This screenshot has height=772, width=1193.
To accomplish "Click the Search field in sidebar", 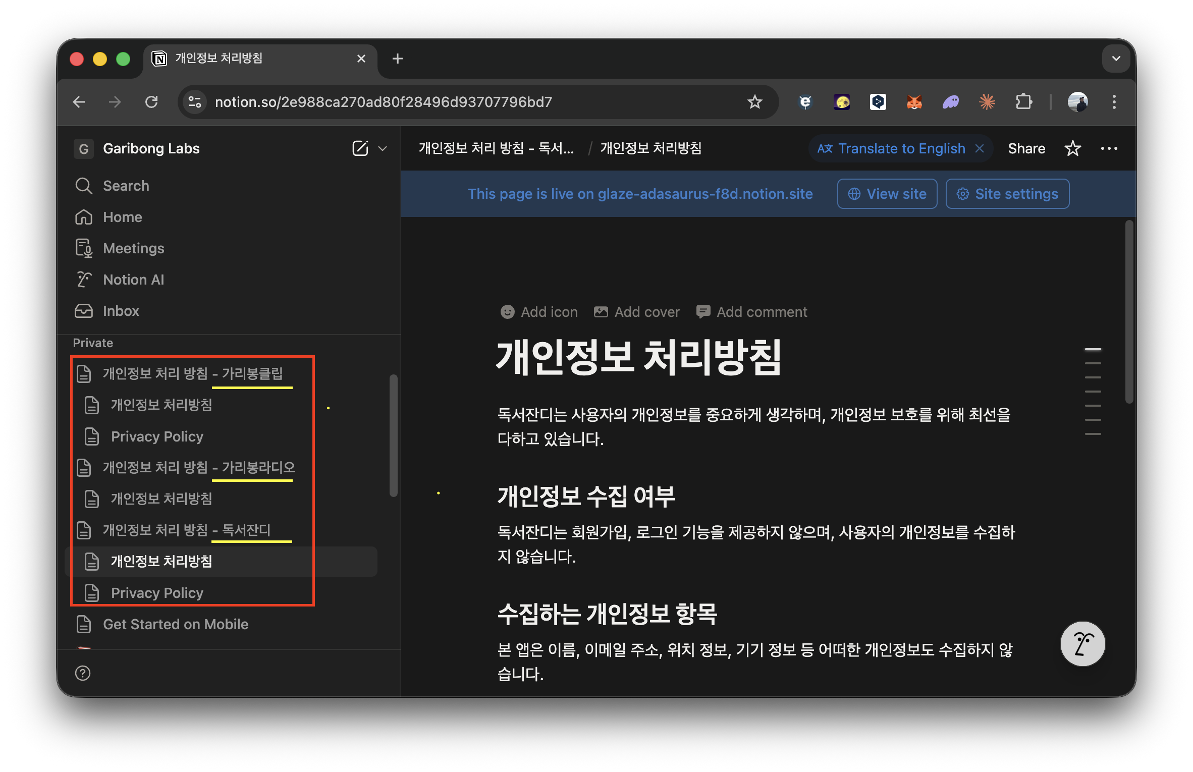I will coord(126,186).
